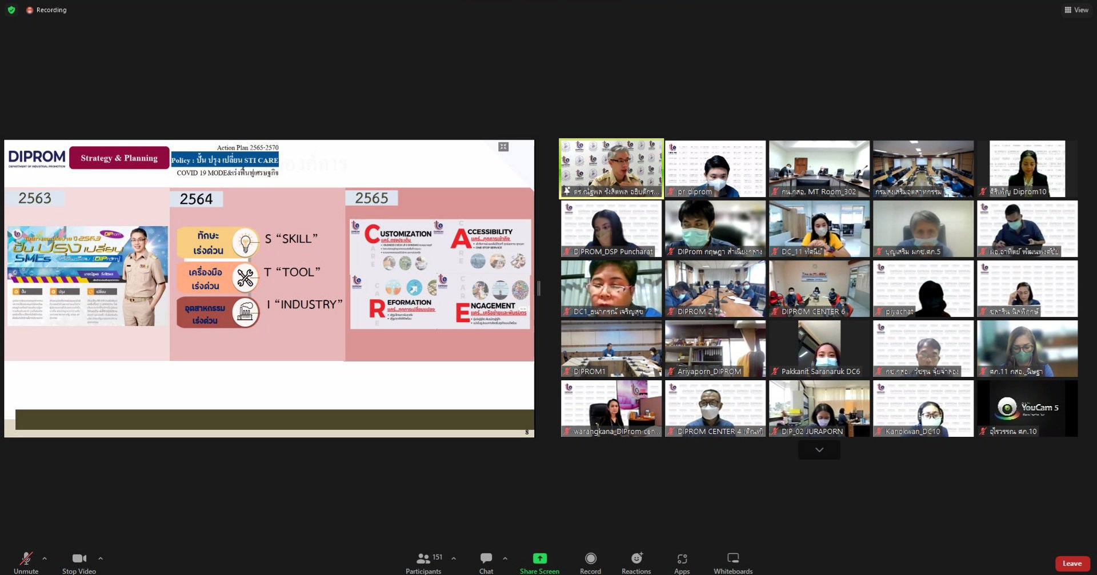Click the DIPROM logo on the slide

click(37, 158)
